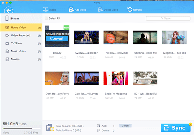Select the iPhone device entry
Screen dimensions: 194x135
pyautogui.click(x=21, y=18)
